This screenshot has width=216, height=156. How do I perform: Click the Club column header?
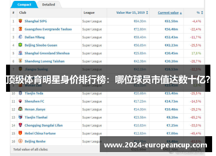[x=22, y=12]
